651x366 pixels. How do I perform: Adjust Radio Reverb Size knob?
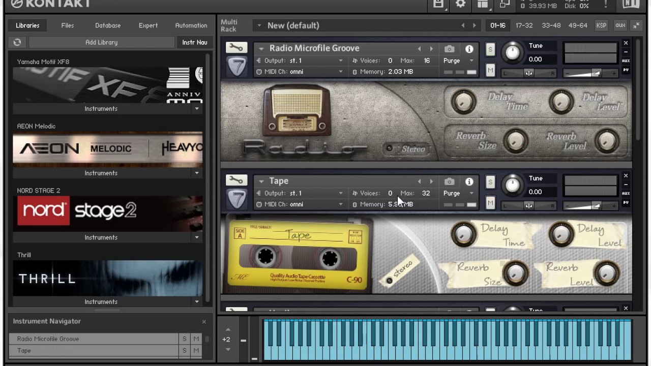[516, 140]
